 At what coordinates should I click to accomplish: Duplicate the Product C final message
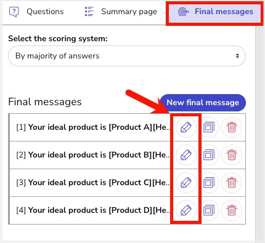tap(209, 183)
